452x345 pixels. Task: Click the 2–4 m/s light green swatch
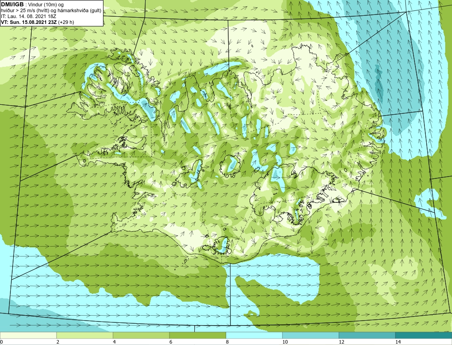(85, 335)
